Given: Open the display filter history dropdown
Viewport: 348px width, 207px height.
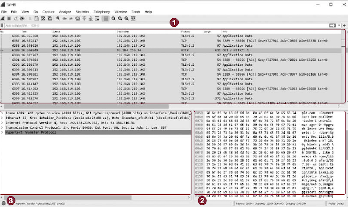Looking at the screenshot, I should coord(339,26).
